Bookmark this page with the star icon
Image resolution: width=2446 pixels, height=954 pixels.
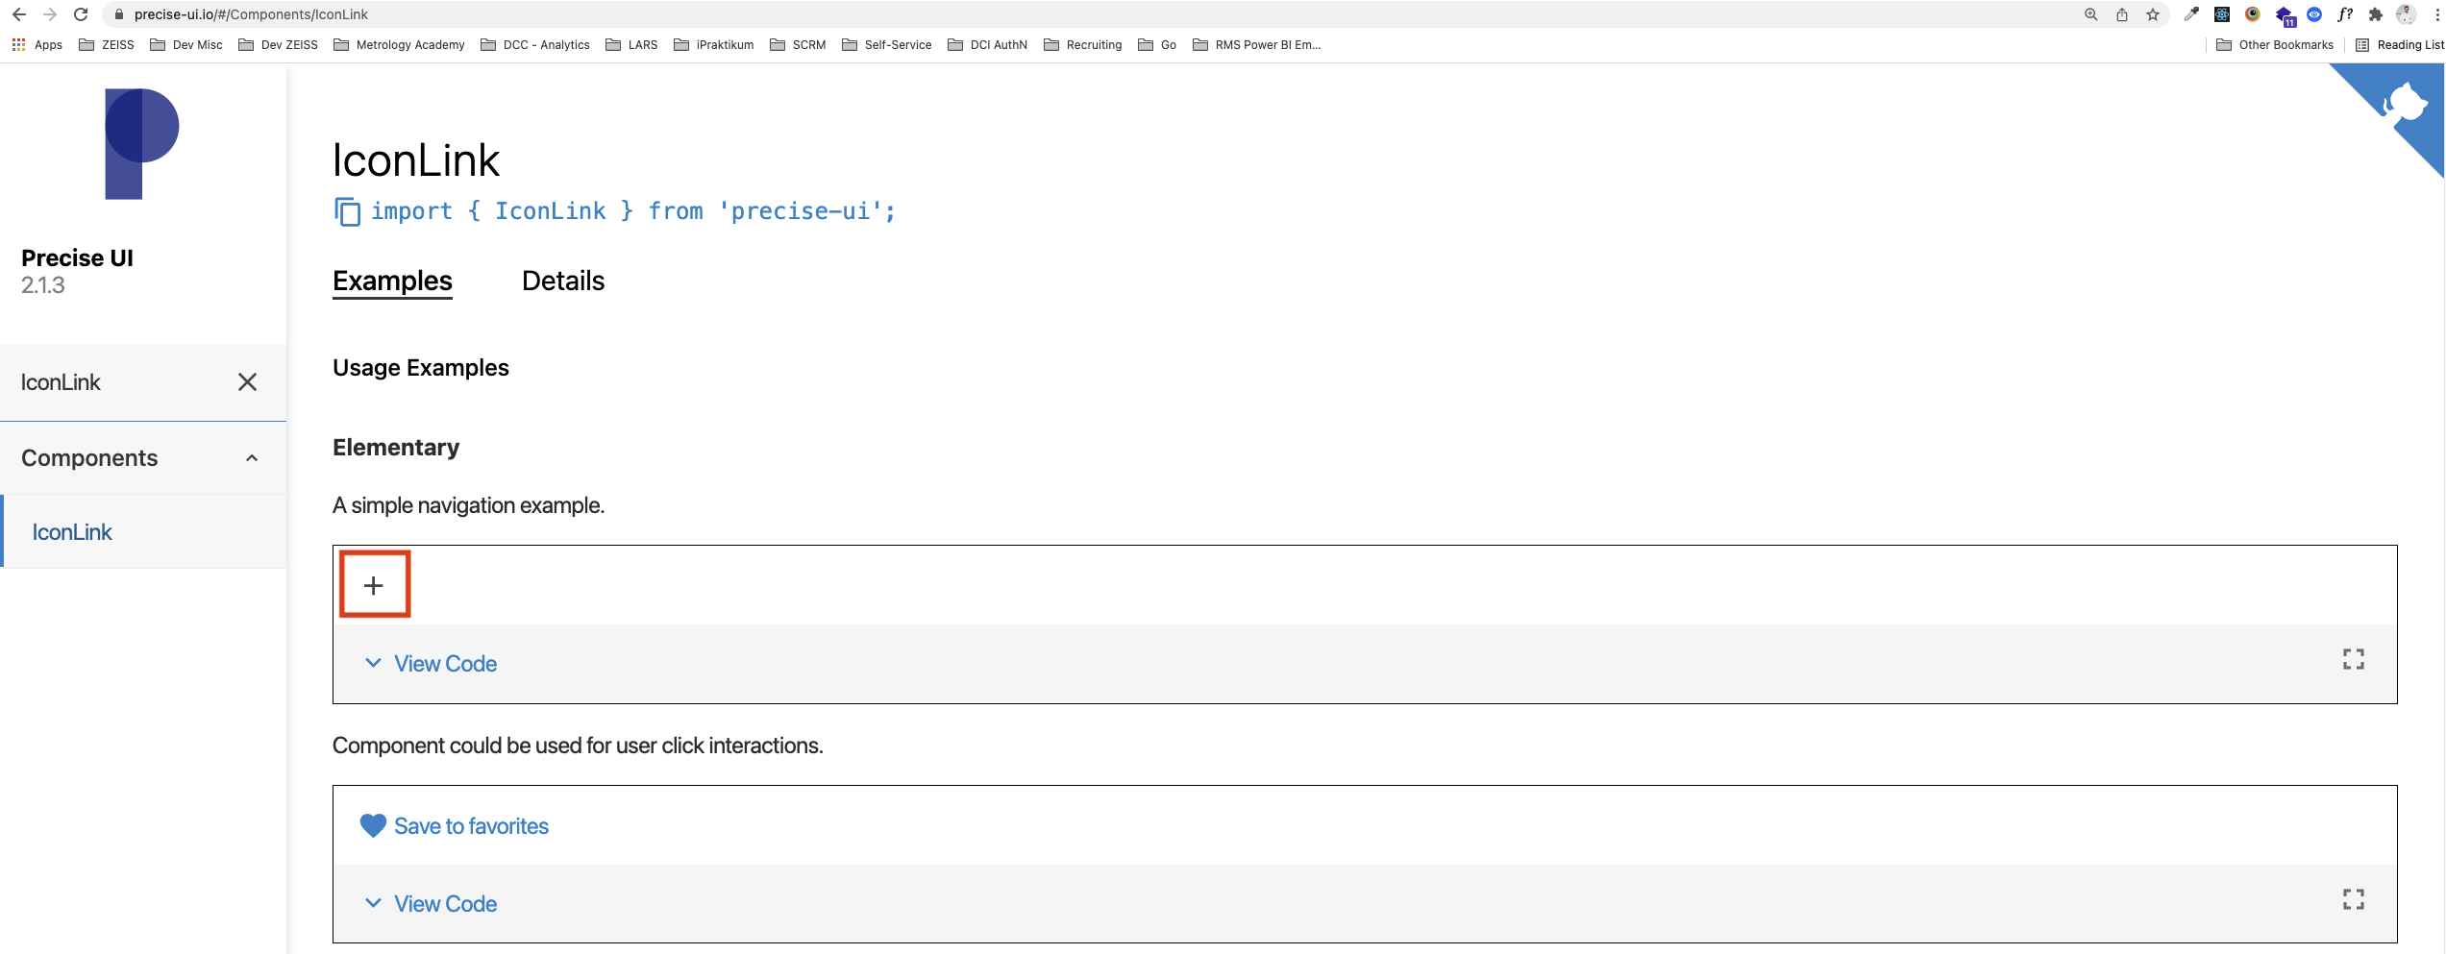pyautogui.click(x=2153, y=14)
